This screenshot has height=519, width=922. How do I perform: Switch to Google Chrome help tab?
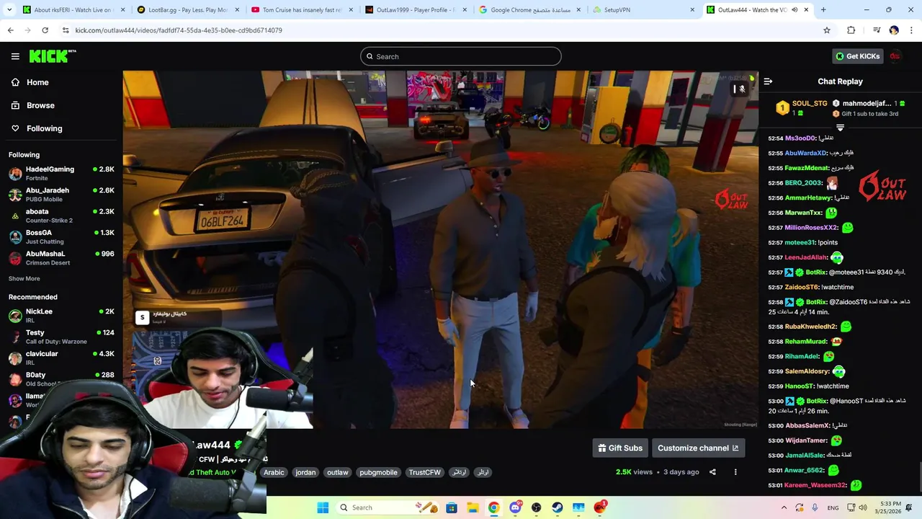[x=528, y=10]
